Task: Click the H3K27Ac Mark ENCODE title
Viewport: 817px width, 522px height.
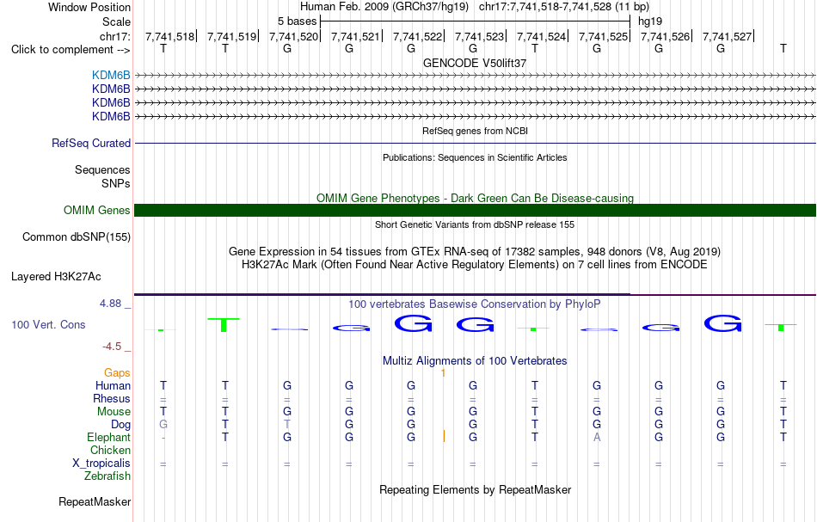Action: click(475, 265)
